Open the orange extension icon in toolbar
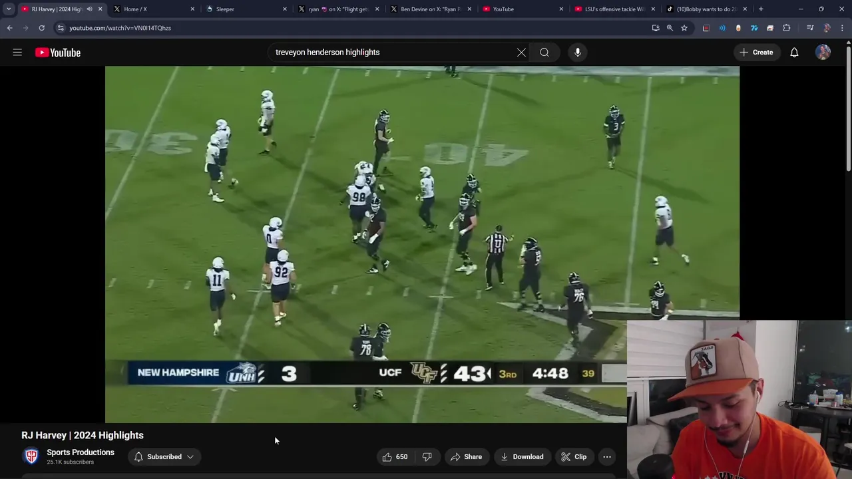 (x=738, y=28)
